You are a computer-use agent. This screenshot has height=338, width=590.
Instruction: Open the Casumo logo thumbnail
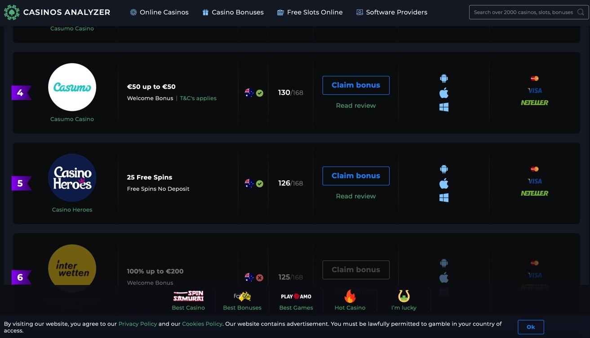tap(72, 87)
